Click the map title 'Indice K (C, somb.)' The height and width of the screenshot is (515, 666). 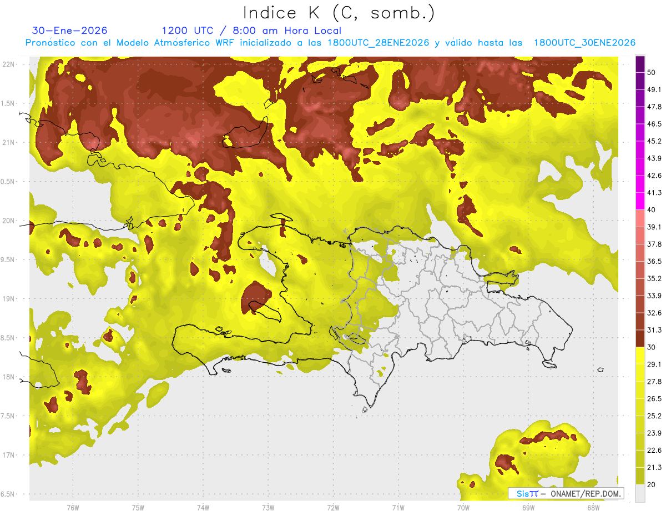click(x=339, y=13)
